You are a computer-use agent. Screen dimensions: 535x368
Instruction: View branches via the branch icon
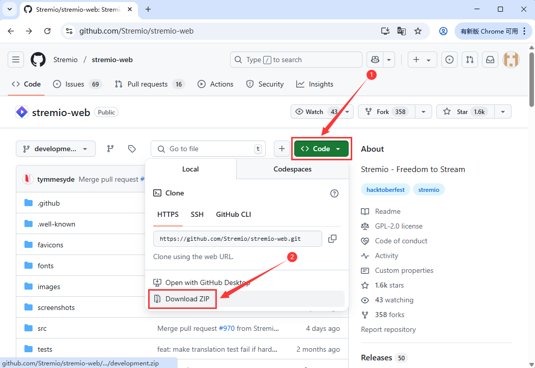click(110, 149)
